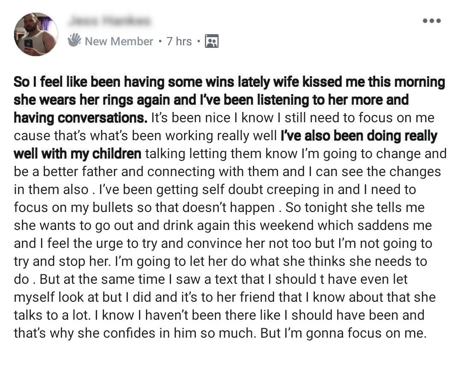Click the waving hand New Member badge icon

tap(74, 41)
